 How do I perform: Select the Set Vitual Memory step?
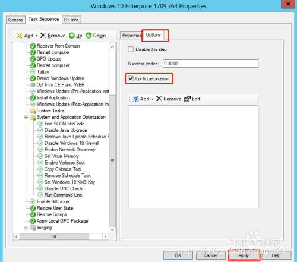point(62,156)
